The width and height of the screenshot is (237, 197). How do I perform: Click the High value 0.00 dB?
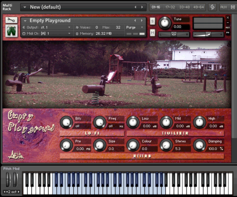click(216, 126)
